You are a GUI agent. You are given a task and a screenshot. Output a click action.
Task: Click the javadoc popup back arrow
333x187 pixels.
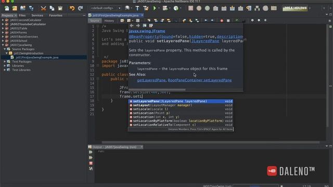pyautogui.click(x=132, y=25)
